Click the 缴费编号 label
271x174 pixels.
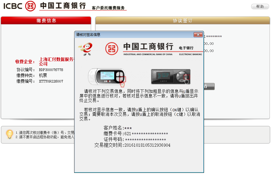pos(26,81)
